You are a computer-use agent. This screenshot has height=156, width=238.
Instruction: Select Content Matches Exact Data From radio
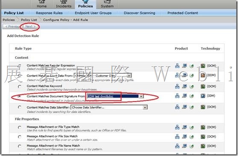(20, 76)
